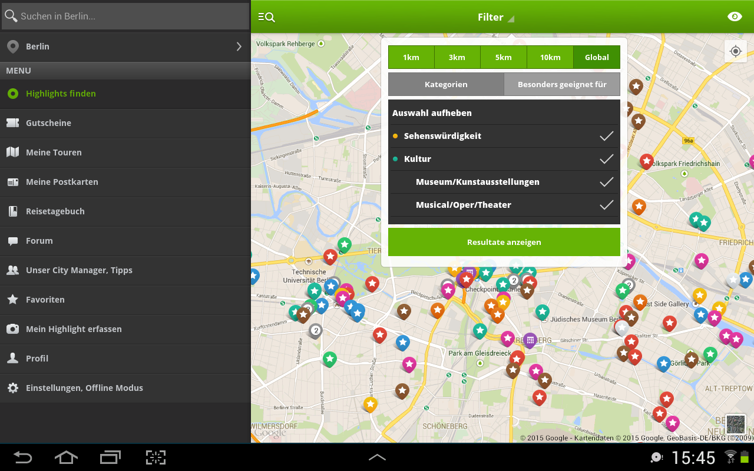Image resolution: width=754 pixels, height=471 pixels.
Task: Uncheck the Sehenswürdigkeit category checkmark
Action: tap(607, 136)
